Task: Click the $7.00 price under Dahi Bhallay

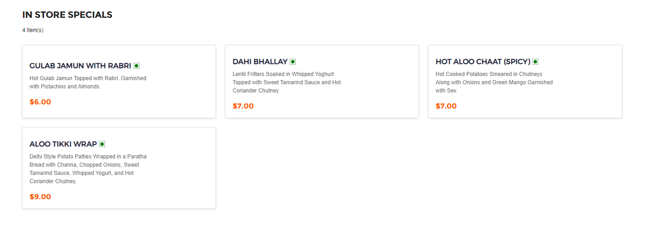Action: pos(243,106)
